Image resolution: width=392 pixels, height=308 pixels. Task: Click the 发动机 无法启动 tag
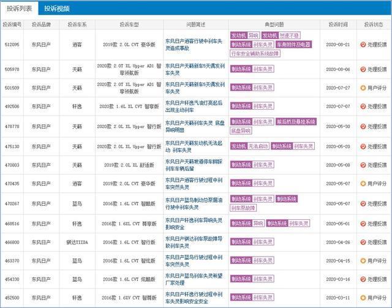coord(249,146)
